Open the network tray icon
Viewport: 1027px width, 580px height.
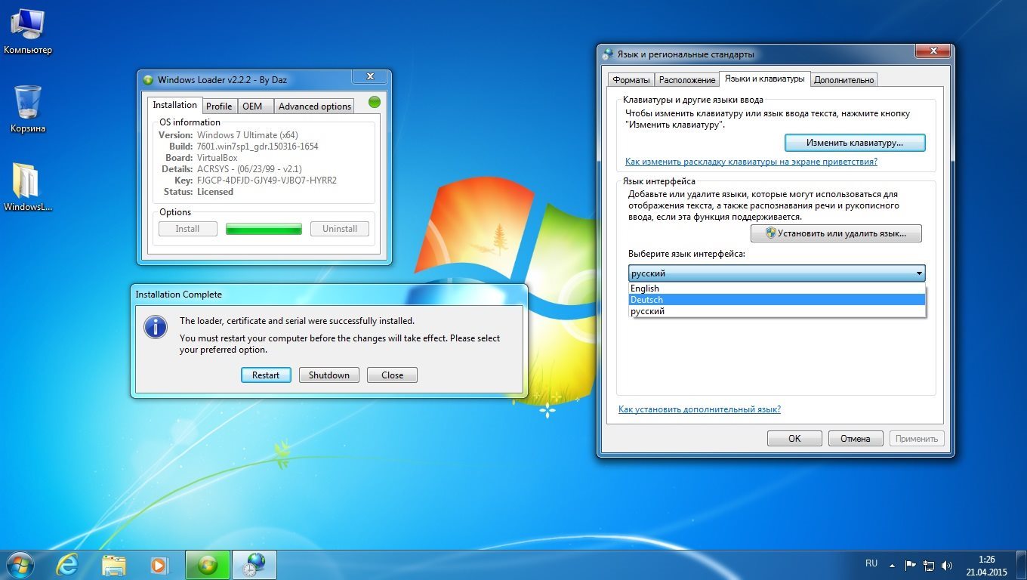coord(929,565)
